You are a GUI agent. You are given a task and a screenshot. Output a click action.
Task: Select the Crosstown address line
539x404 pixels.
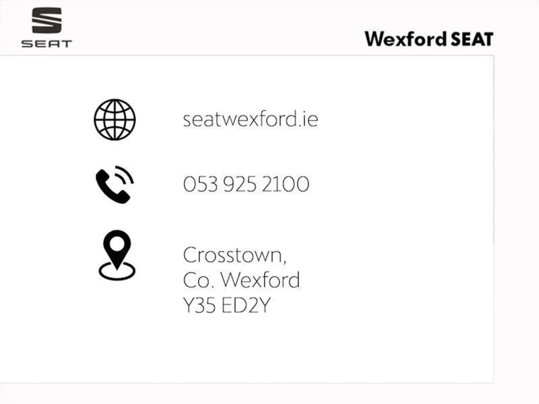point(234,255)
